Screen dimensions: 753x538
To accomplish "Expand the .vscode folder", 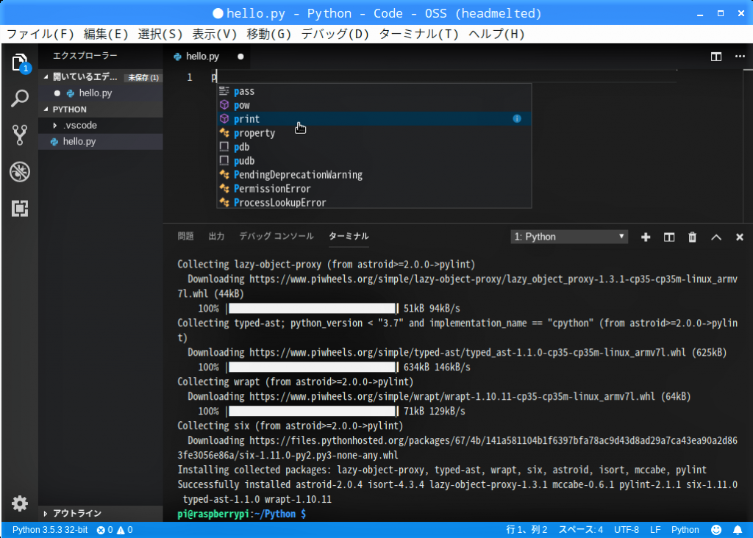I will point(54,125).
